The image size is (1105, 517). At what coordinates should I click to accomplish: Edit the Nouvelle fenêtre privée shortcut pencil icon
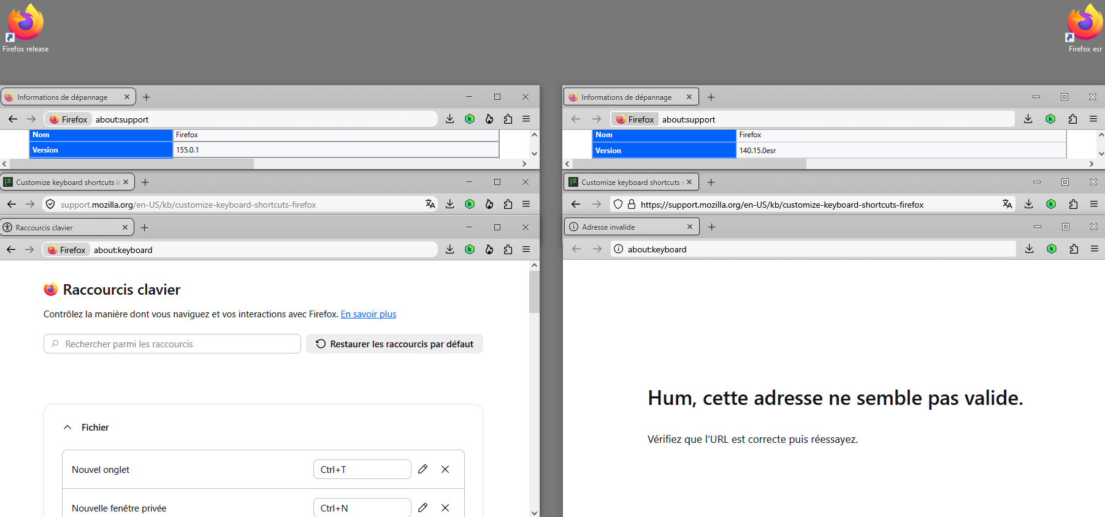(422, 508)
